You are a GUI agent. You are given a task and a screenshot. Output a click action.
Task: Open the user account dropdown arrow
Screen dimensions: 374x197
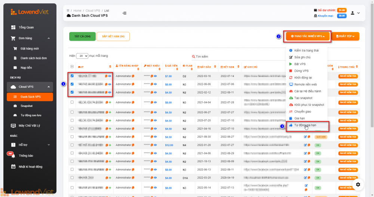coord(359,13)
